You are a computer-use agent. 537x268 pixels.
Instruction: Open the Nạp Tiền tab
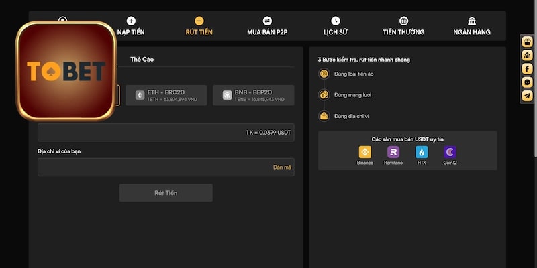click(x=131, y=26)
